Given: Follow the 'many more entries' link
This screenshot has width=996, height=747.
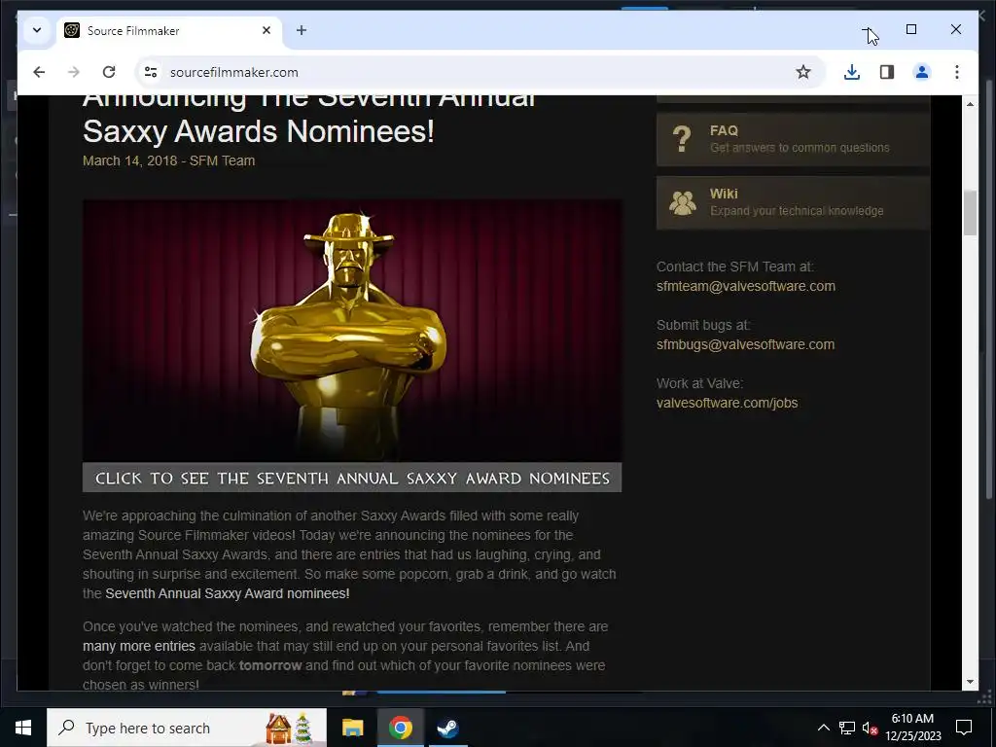Looking at the screenshot, I should [138, 647].
